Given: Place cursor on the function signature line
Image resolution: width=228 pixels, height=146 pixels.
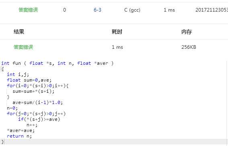Looking at the screenshot, I should click(57, 63).
